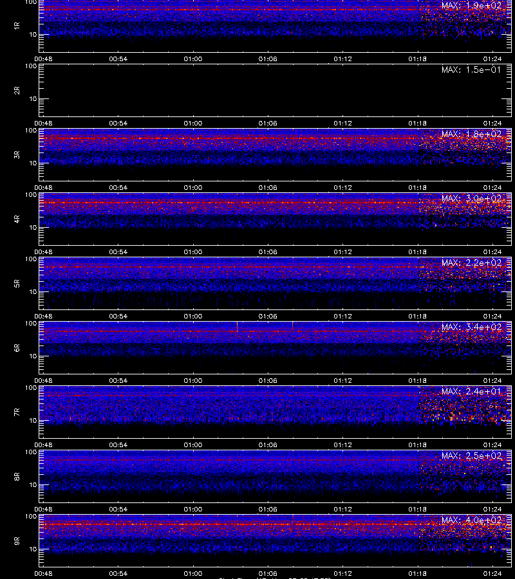This screenshot has width=515, height=579.
Task: Click the 01:06 tick under panel 6R
Action: click(x=268, y=380)
